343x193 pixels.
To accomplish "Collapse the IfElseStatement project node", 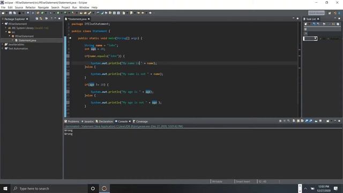I will (3, 24).
